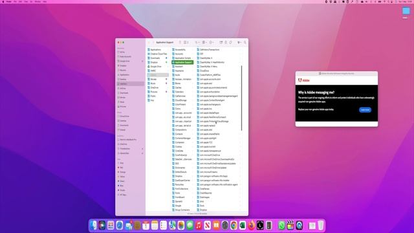
Task: Open Messages from the Dock
Action: [190, 225]
